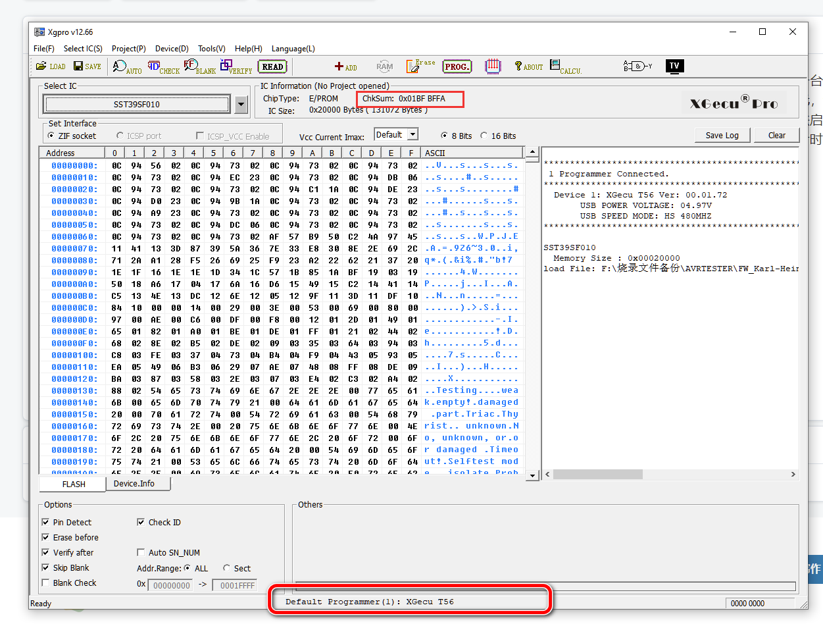Click the ID CHECK toolbar icon
The height and width of the screenshot is (626, 823).
(163, 66)
